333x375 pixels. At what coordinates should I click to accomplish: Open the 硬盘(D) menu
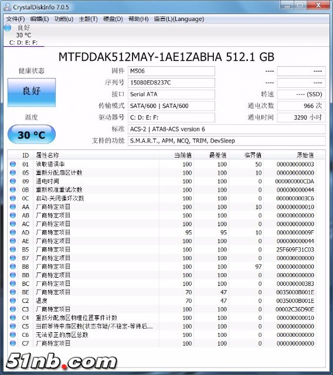113,19
